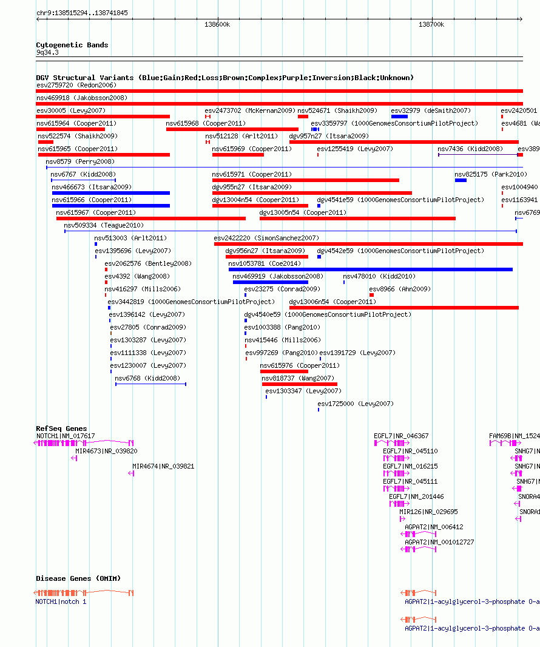Select the esv3359797 (1000GenomesConsortiumPilotProject) label
The width and height of the screenshot is (540, 647).
coord(394,123)
